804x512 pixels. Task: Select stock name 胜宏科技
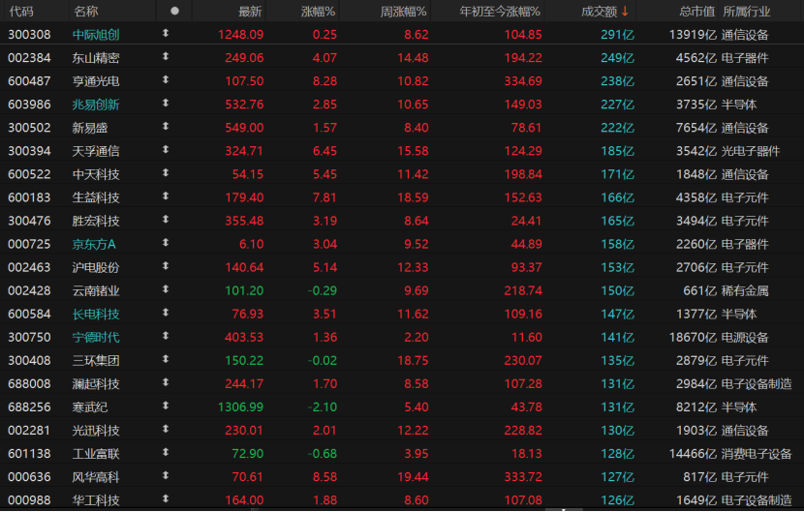point(96,221)
